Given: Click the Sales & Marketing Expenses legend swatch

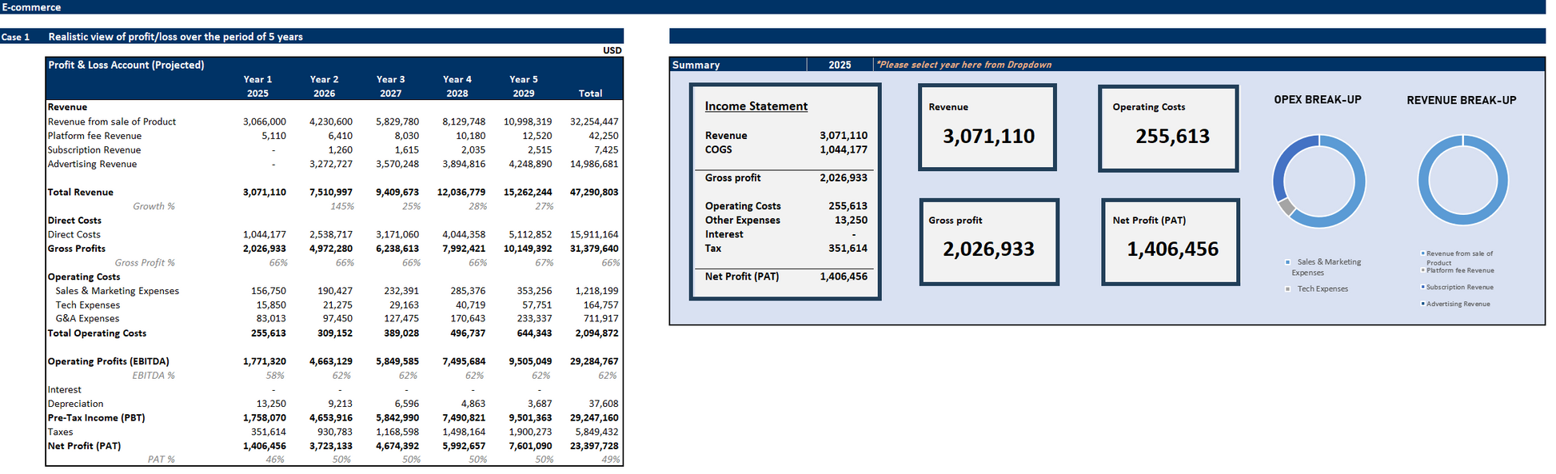Looking at the screenshot, I should 1287,262.
